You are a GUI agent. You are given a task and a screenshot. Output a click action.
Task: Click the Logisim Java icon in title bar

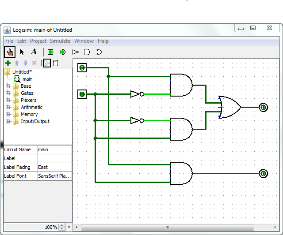(x=7, y=30)
